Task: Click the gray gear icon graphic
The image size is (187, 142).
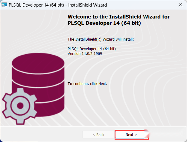Action: coord(20,106)
